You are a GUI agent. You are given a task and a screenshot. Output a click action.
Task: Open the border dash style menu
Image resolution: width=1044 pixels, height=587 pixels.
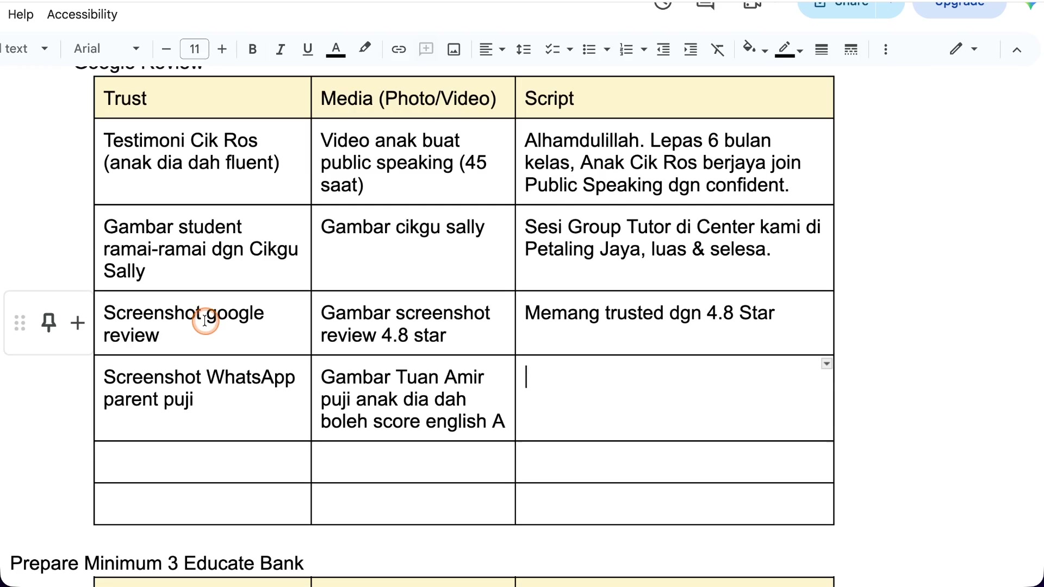point(851,49)
